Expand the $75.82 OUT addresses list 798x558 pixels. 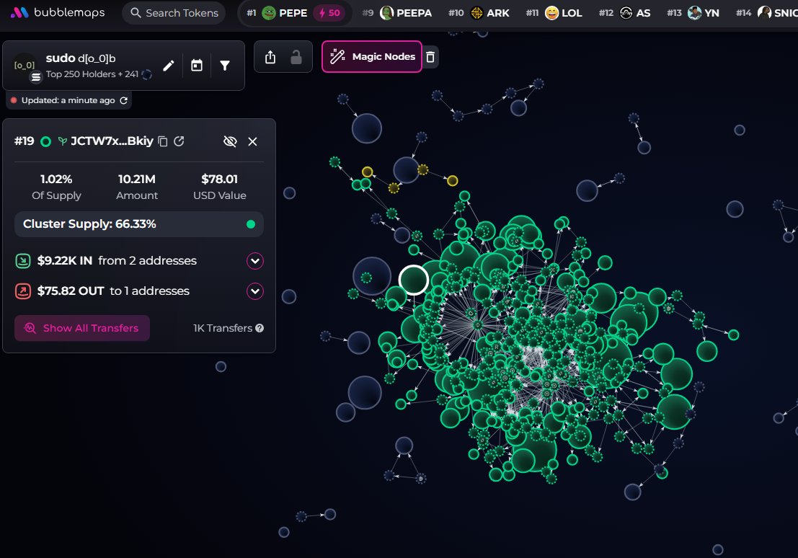tap(255, 291)
